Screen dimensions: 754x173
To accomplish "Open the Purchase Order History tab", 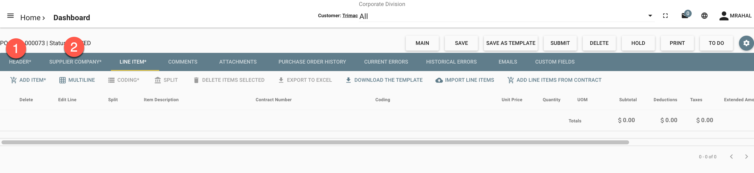I will 312,62.
